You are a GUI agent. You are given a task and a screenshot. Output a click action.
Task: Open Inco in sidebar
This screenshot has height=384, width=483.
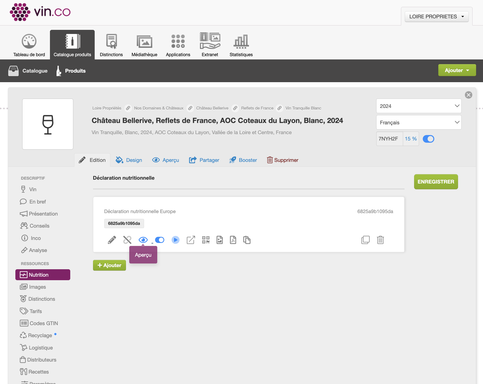tap(31, 238)
